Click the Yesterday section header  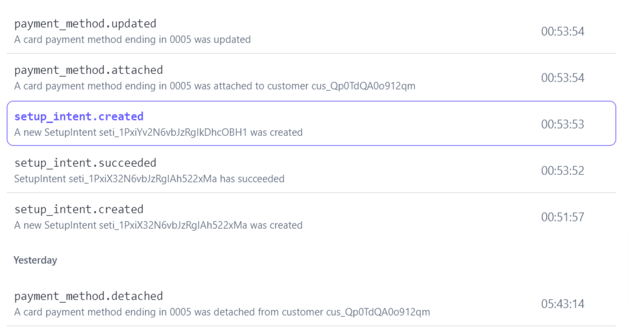36,260
